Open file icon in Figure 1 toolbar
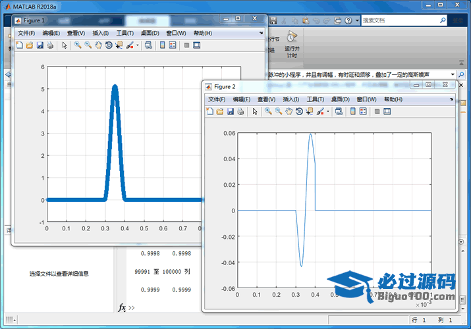This screenshot has width=471, height=329. pos(30,45)
